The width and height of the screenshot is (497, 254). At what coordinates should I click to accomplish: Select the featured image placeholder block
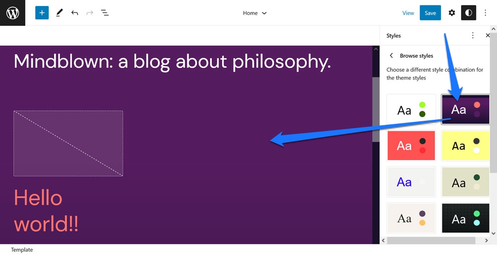[x=68, y=143]
